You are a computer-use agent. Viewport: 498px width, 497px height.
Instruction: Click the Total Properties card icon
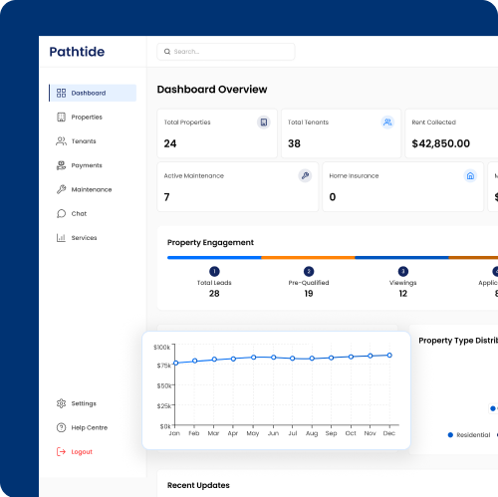click(264, 123)
